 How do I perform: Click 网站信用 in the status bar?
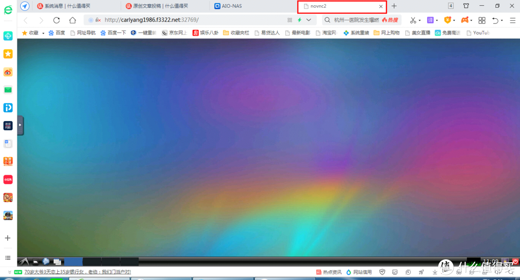pyautogui.click(x=359, y=272)
